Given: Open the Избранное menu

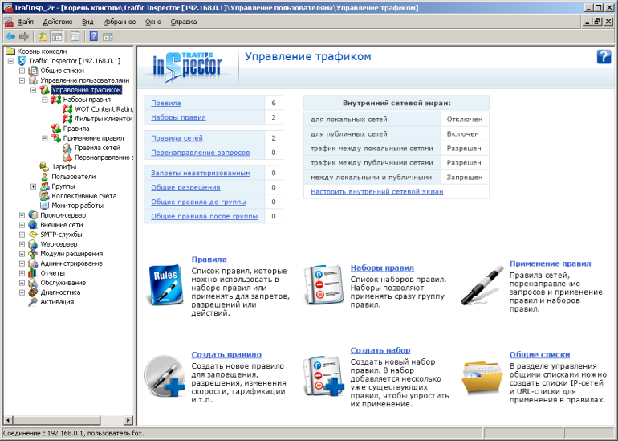Looking at the screenshot, I should point(119,22).
